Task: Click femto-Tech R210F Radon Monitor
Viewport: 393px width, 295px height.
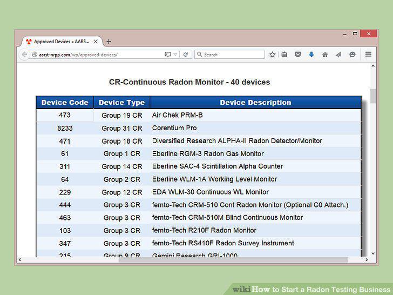Action: [x=204, y=230]
